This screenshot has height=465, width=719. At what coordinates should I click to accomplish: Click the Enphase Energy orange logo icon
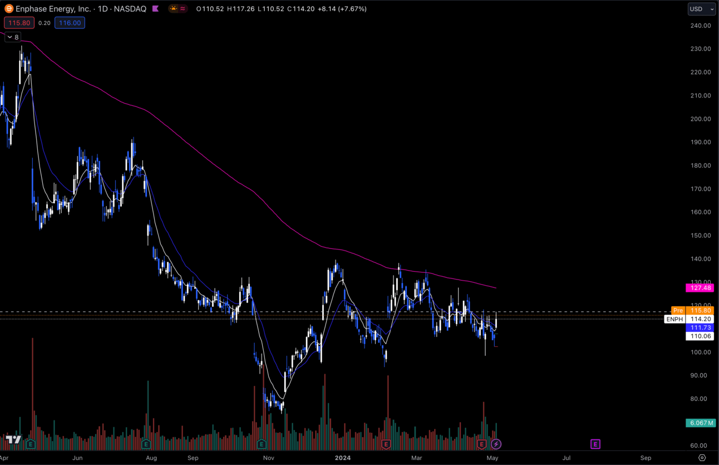pyautogui.click(x=9, y=9)
